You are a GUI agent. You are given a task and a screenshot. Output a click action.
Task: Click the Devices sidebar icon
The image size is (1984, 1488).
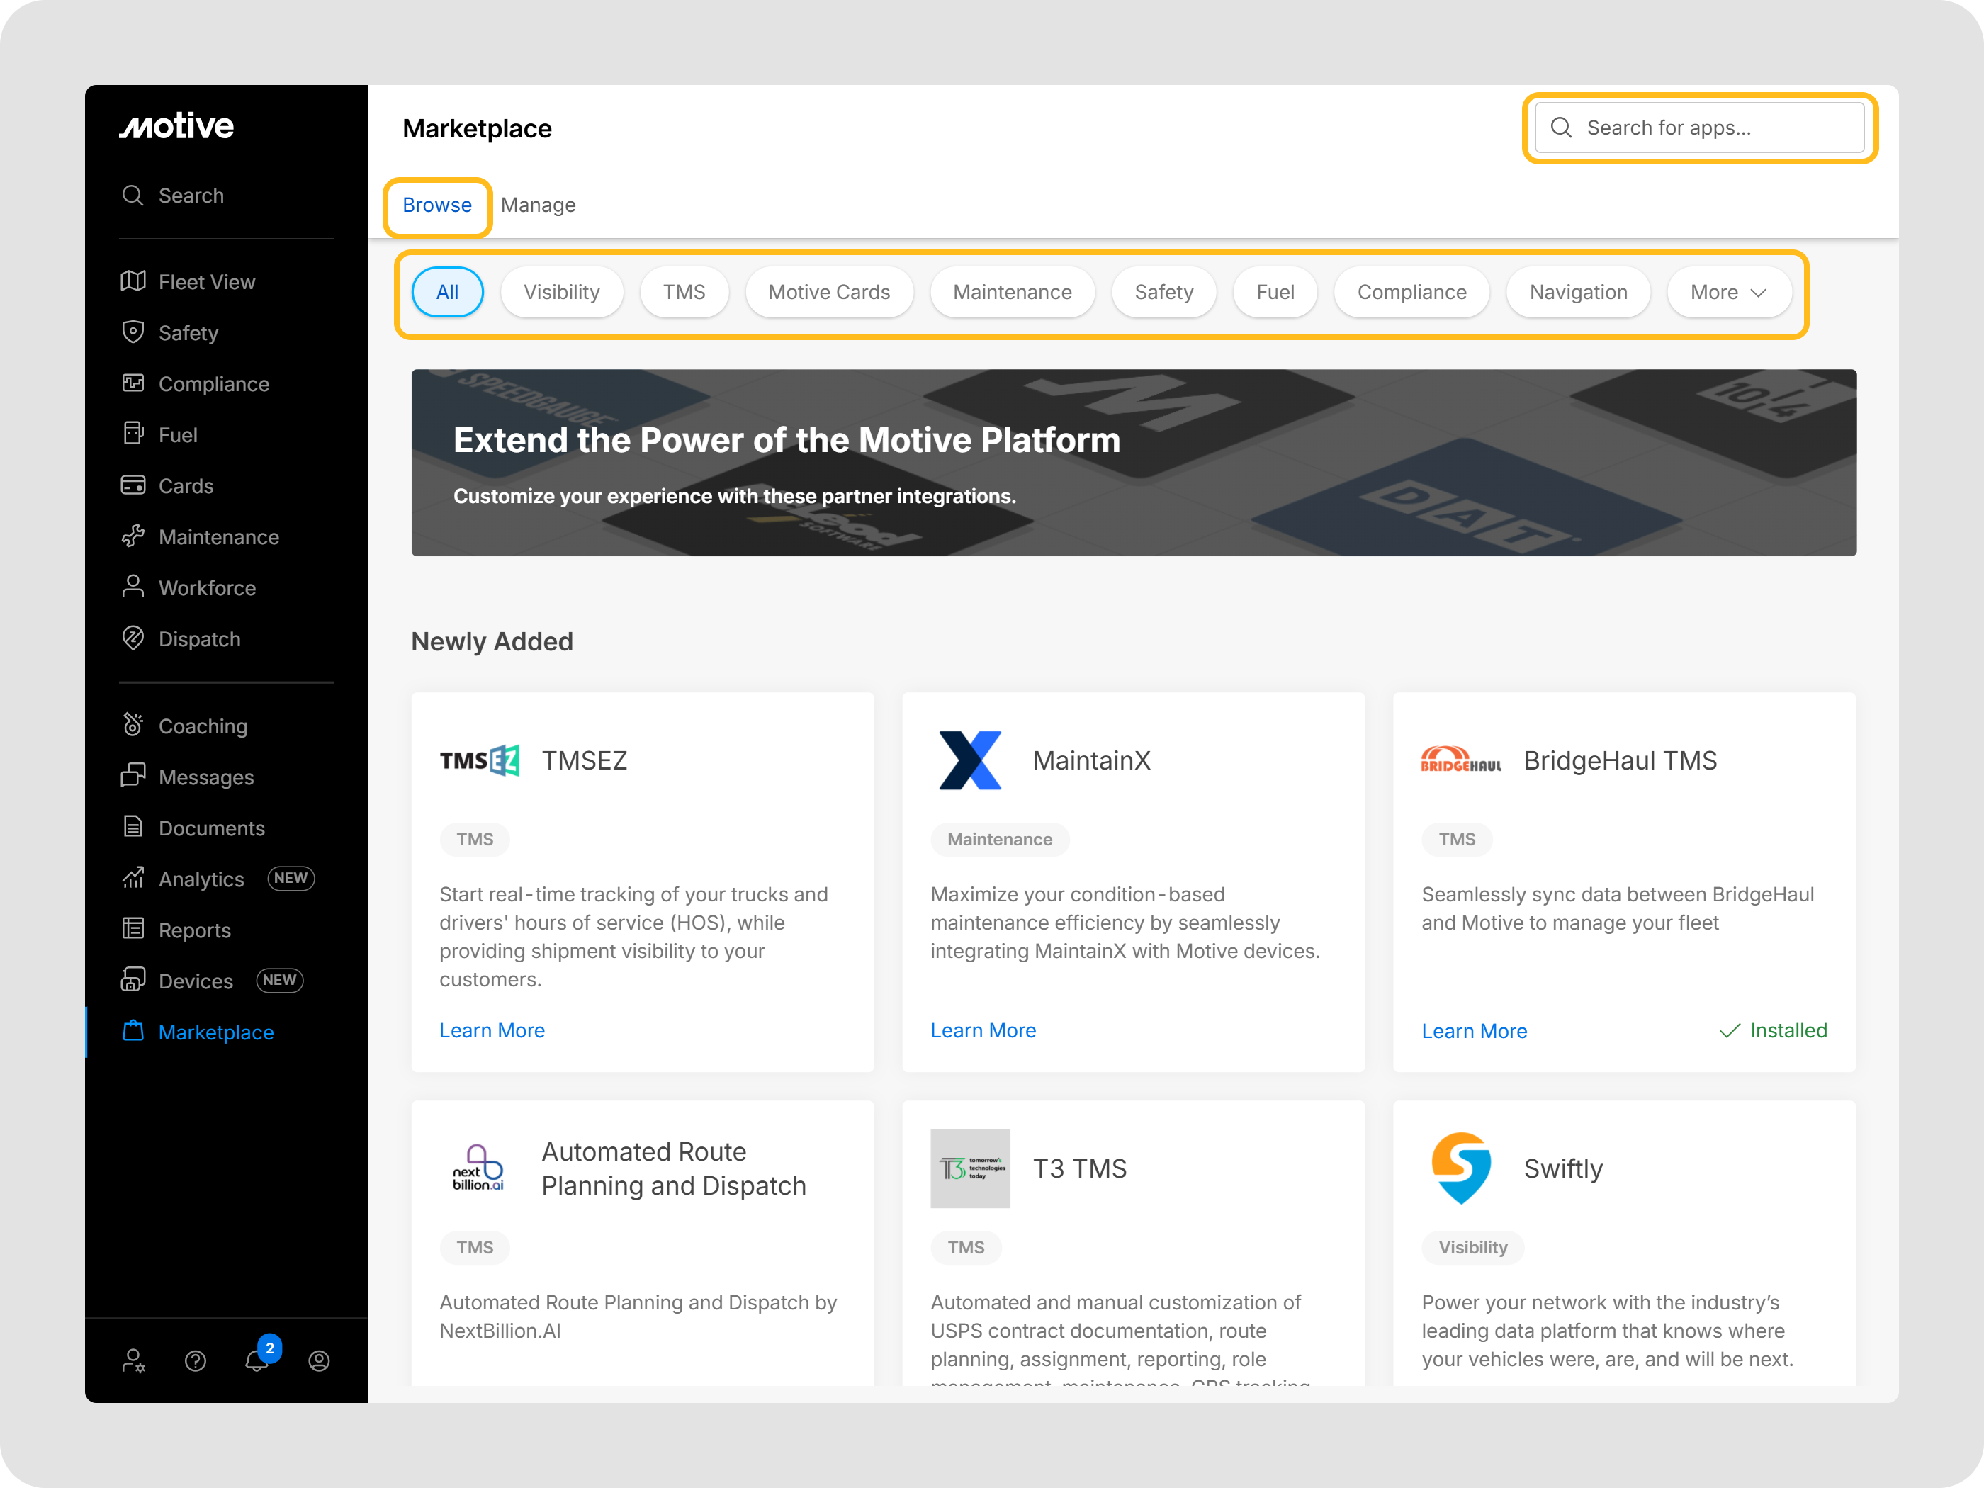click(x=134, y=981)
